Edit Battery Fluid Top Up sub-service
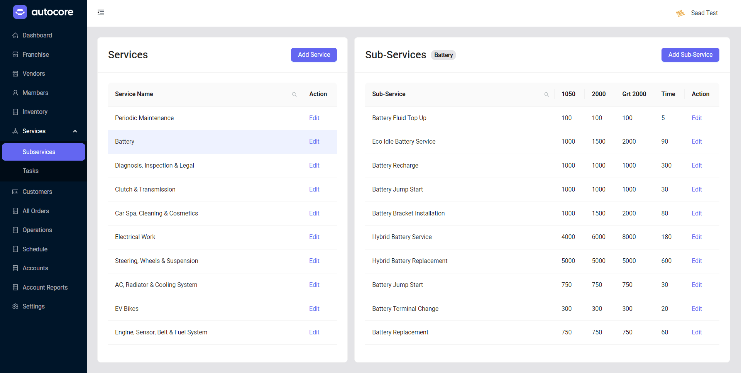 tap(697, 118)
